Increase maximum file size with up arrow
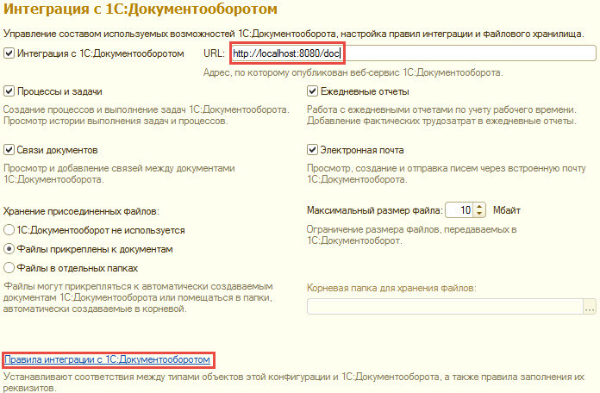The width and height of the screenshot is (600, 393). (x=479, y=206)
